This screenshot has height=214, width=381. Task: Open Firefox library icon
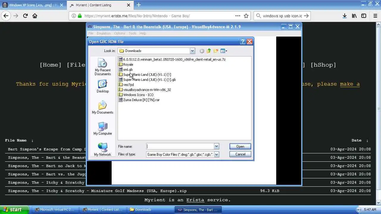tap(354, 16)
